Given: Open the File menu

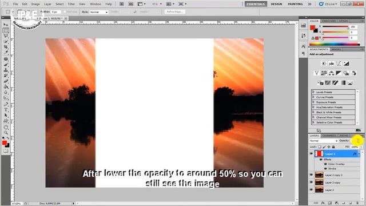Looking at the screenshot, I should point(15,4).
